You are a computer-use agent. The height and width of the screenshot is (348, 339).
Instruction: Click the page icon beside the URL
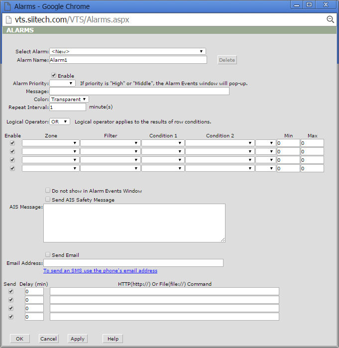click(9, 19)
